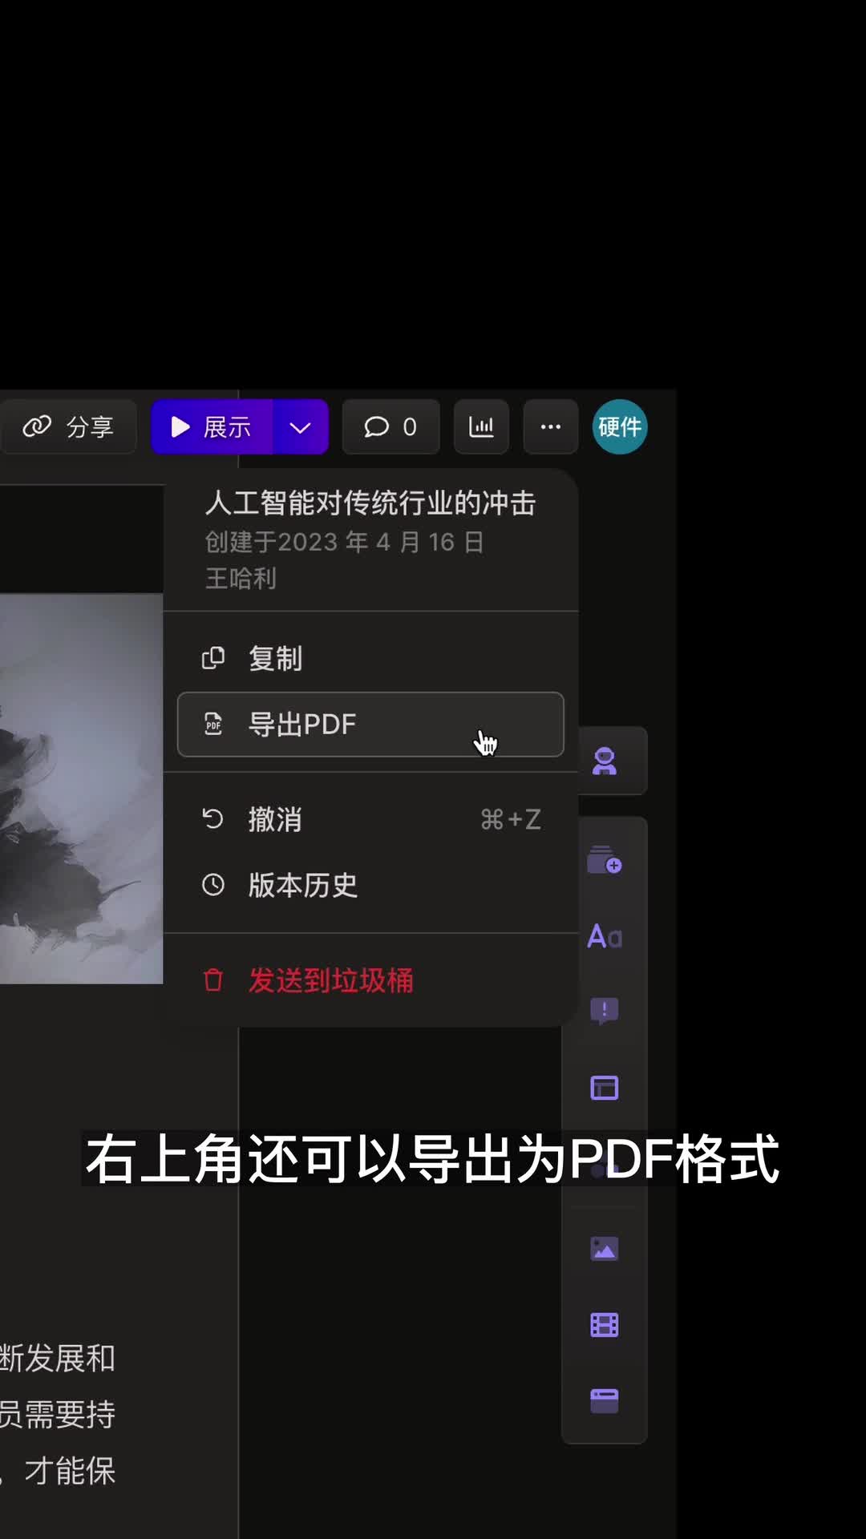Open the comments bubble showing 0
The width and height of the screenshot is (866, 1539).
(391, 427)
